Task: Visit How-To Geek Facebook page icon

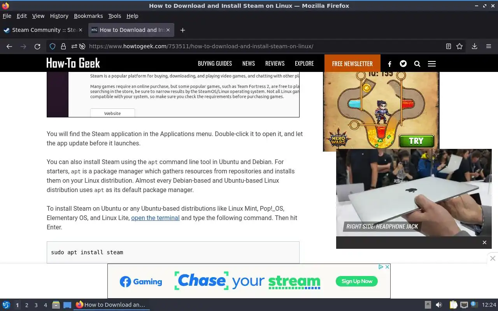Action: click(389, 64)
